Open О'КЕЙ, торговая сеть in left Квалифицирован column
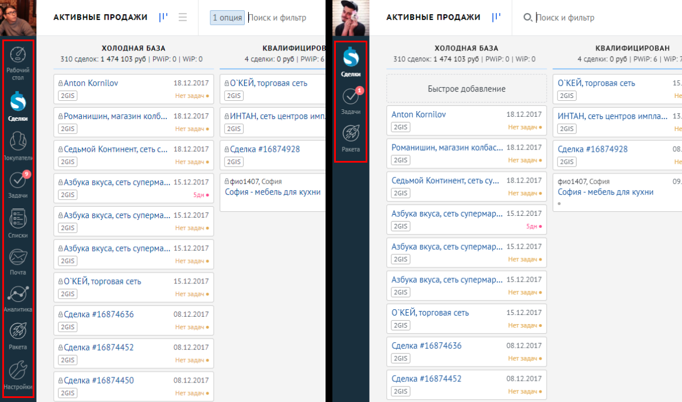The height and width of the screenshot is (402, 682). 268,83
